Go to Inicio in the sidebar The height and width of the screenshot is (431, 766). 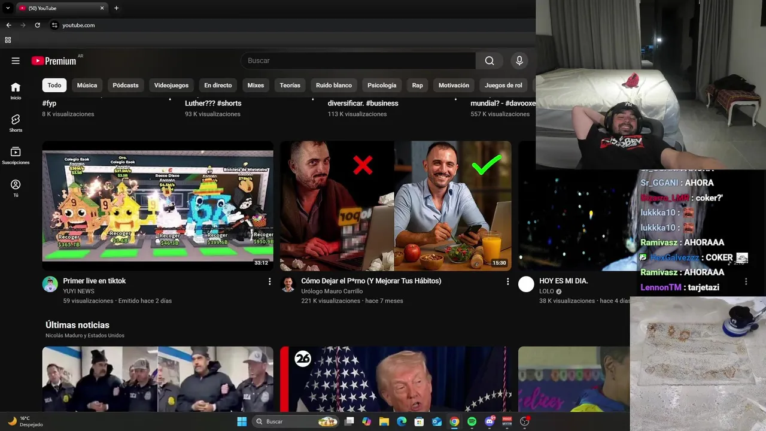[x=16, y=91]
